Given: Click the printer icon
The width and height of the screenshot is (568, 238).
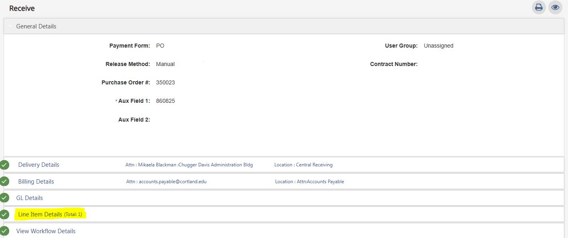Looking at the screenshot, I should click(x=539, y=7).
